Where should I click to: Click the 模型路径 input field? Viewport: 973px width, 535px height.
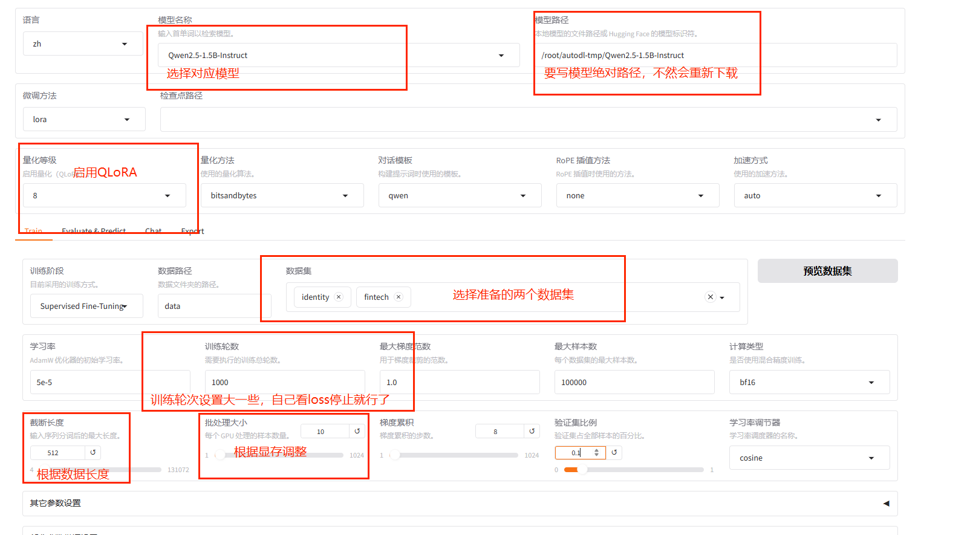coord(714,56)
